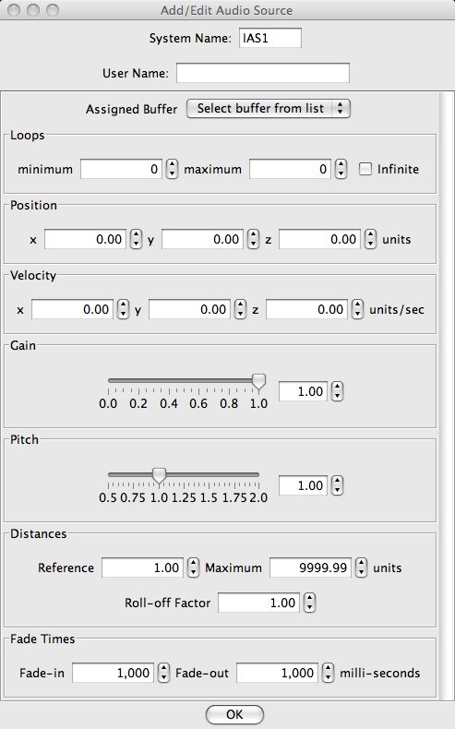Click the Position z stepper arrows
The image size is (455, 729).
tap(370, 239)
